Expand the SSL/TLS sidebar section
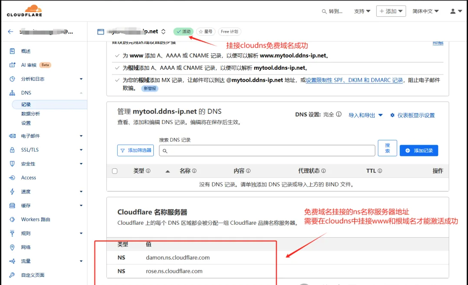The height and width of the screenshot is (285, 468). 81,150
